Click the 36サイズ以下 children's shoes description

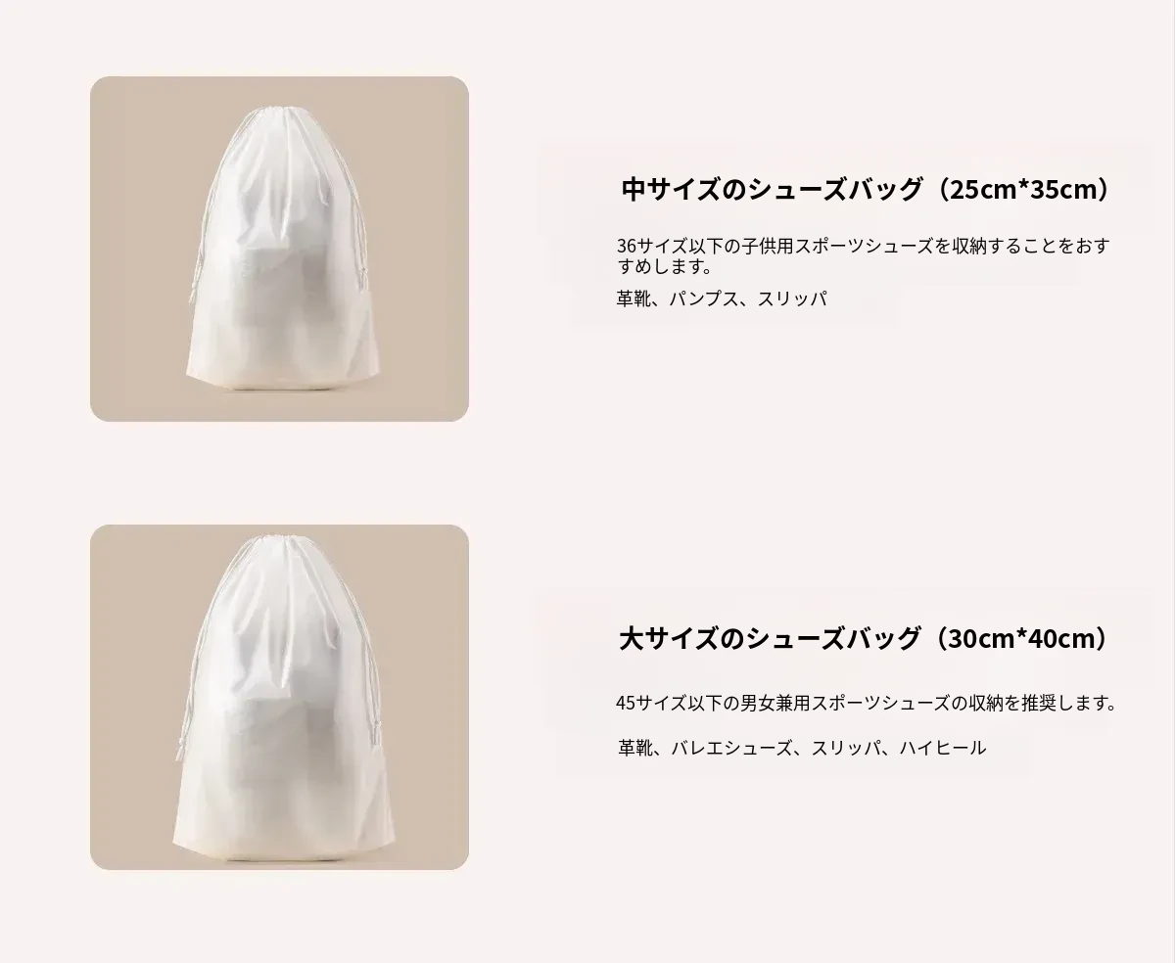(x=864, y=255)
